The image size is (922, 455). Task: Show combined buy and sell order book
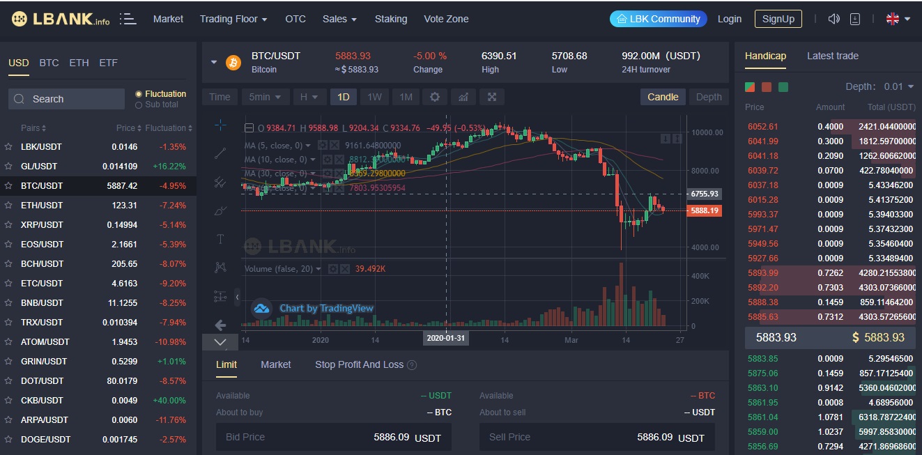point(750,87)
